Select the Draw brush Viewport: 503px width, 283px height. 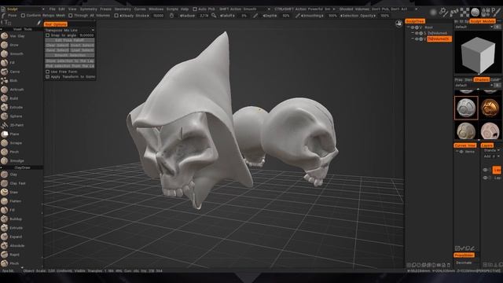[10, 192]
